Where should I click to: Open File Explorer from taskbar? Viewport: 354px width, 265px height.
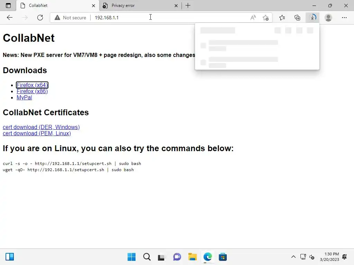click(x=192, y=257)
